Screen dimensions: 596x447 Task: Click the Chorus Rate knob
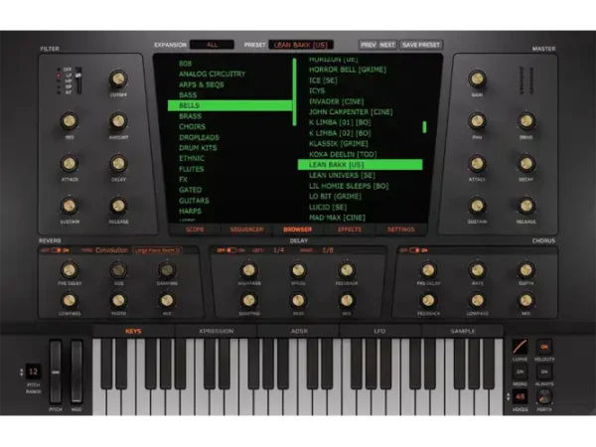[478, 270]
